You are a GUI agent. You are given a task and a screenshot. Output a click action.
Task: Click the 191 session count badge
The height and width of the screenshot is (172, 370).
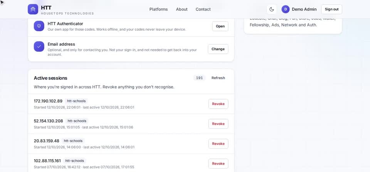tap(199, 78)
